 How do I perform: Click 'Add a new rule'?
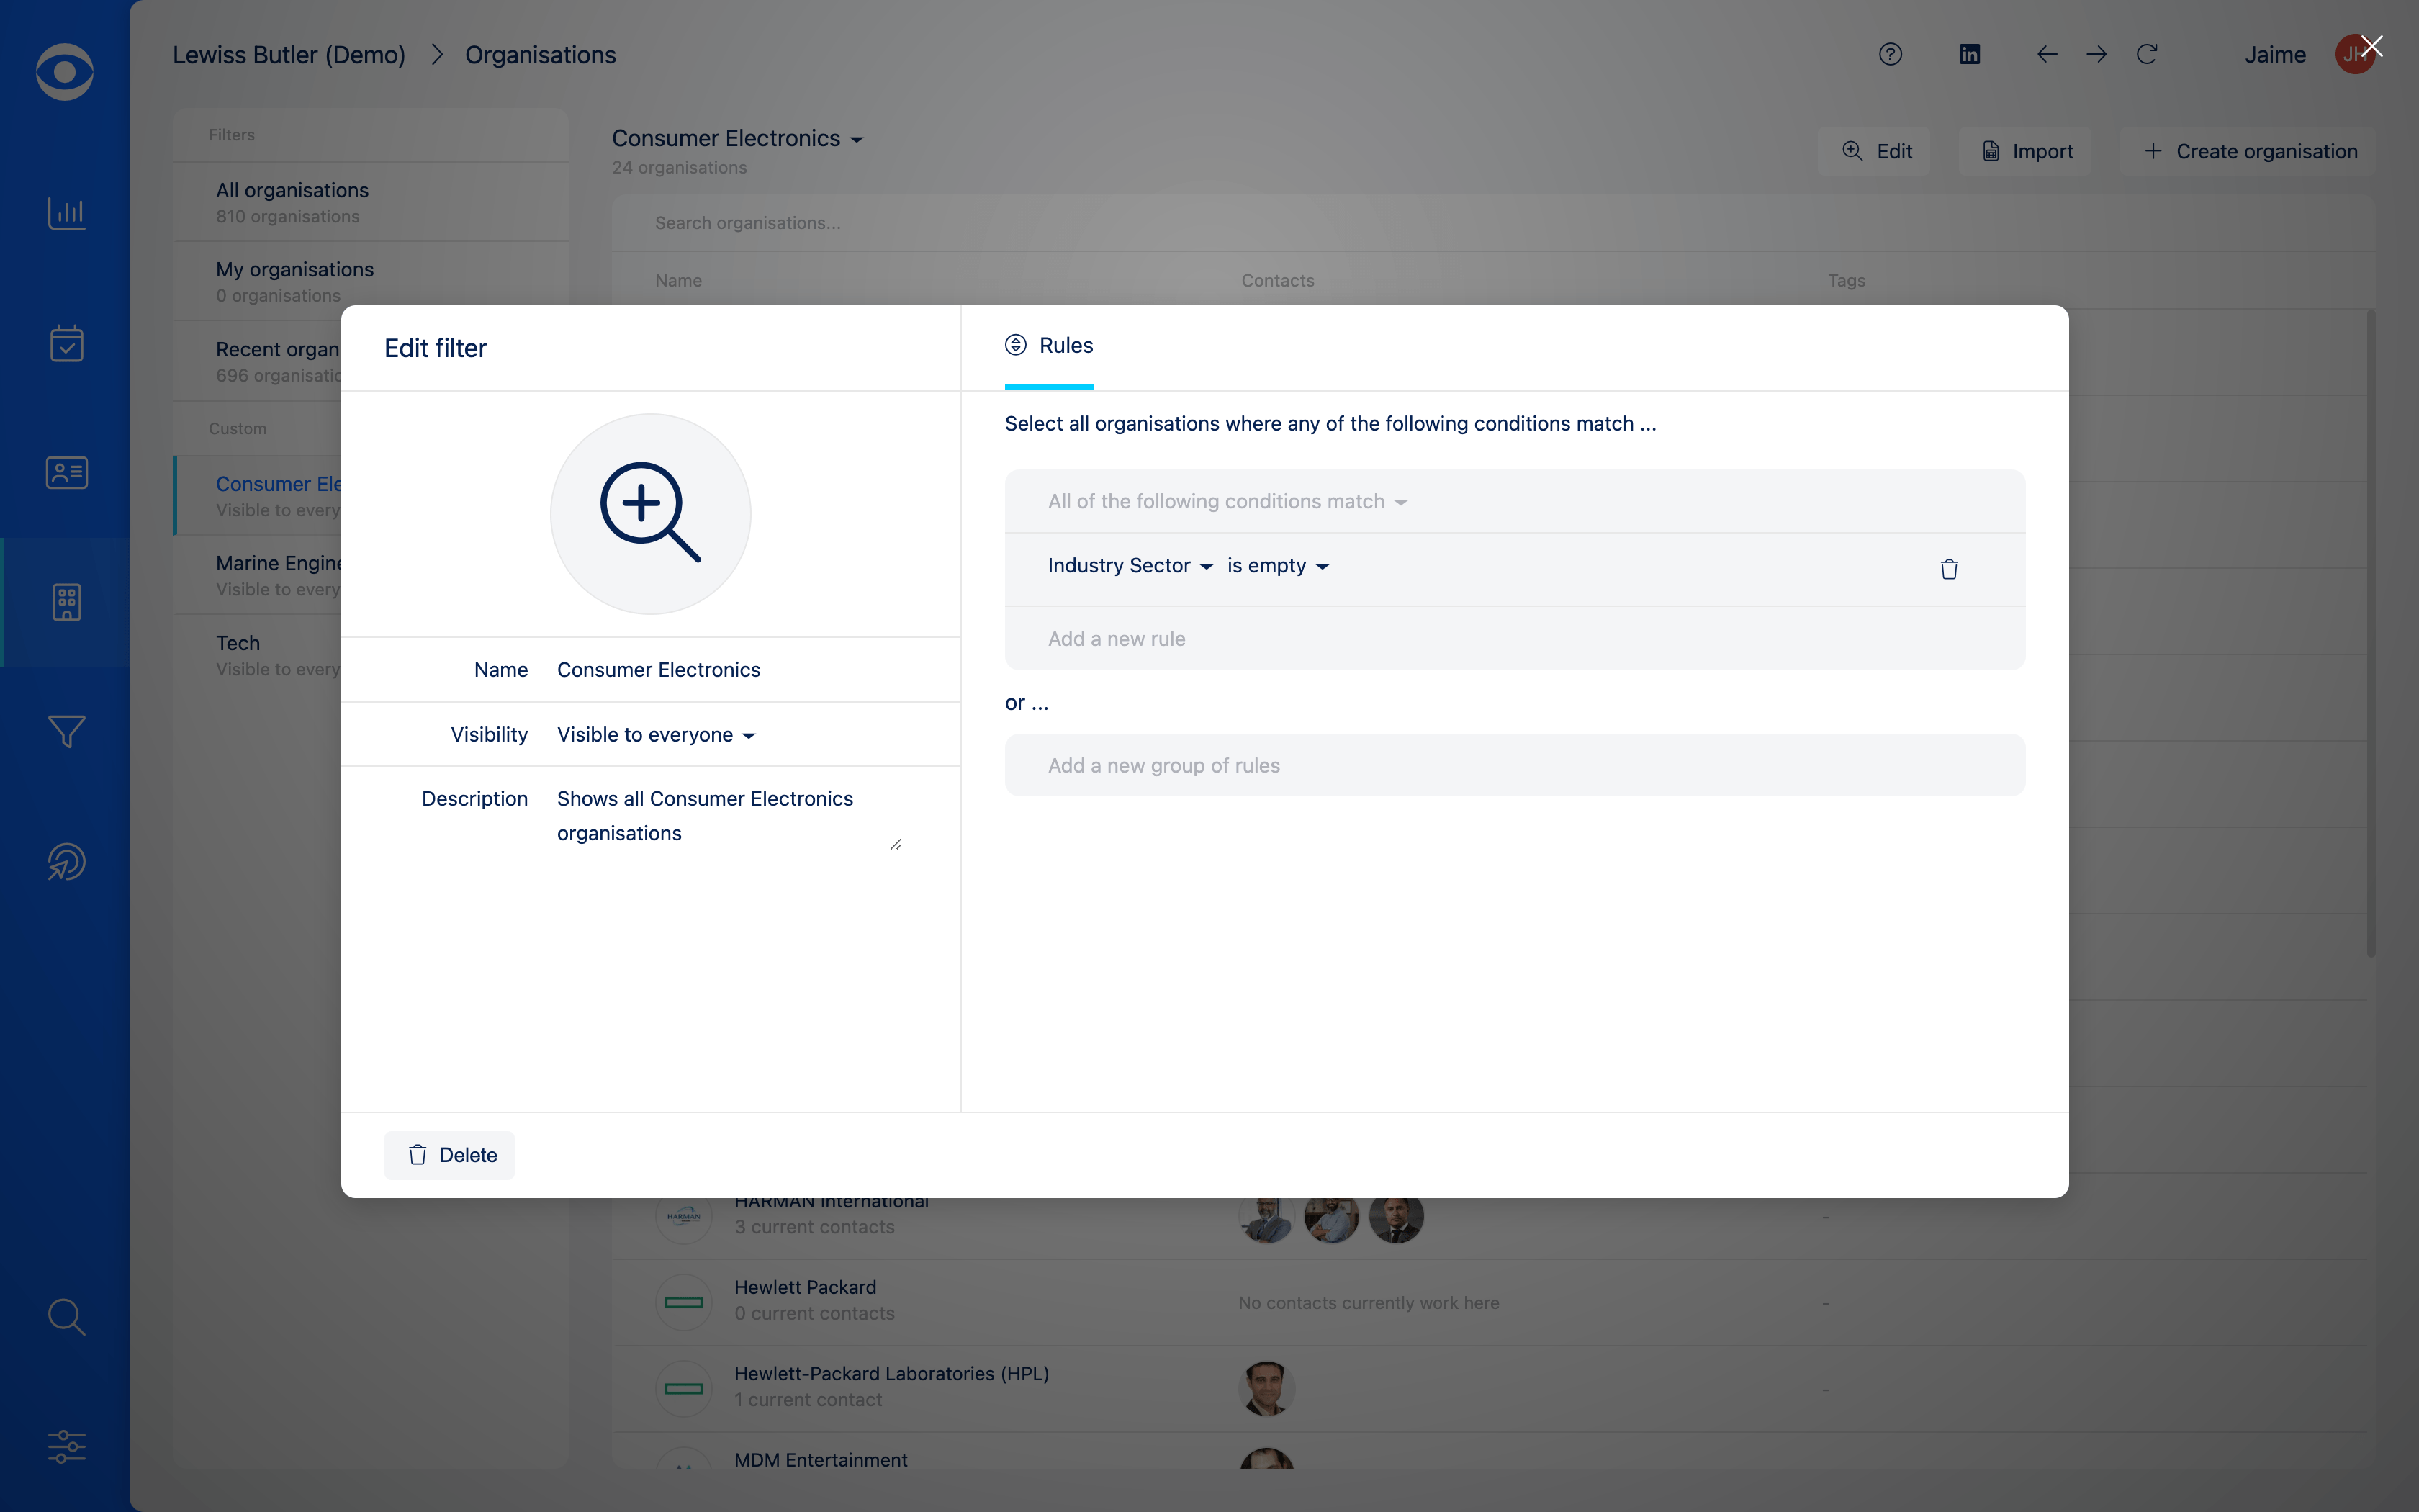click(x=1117, y=639)
